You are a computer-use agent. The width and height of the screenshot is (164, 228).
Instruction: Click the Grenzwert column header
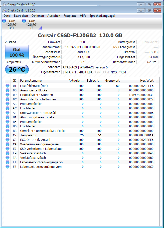click(112, 80)
